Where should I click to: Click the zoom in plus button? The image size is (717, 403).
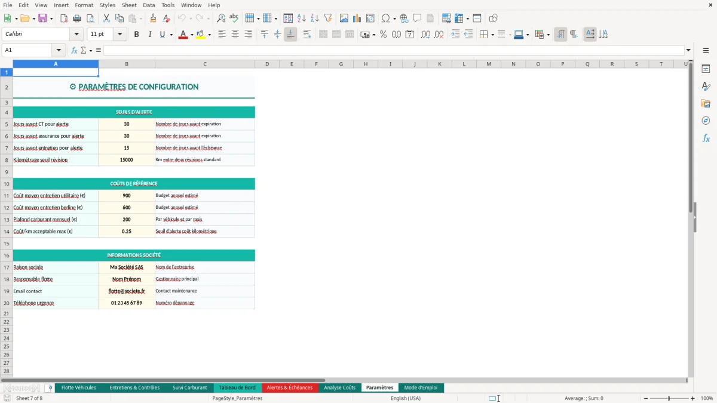(693, 398)
